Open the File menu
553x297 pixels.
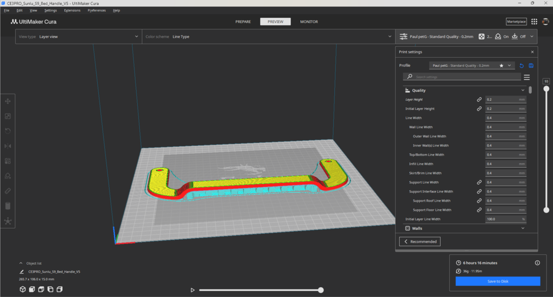[x=6, y=11]
